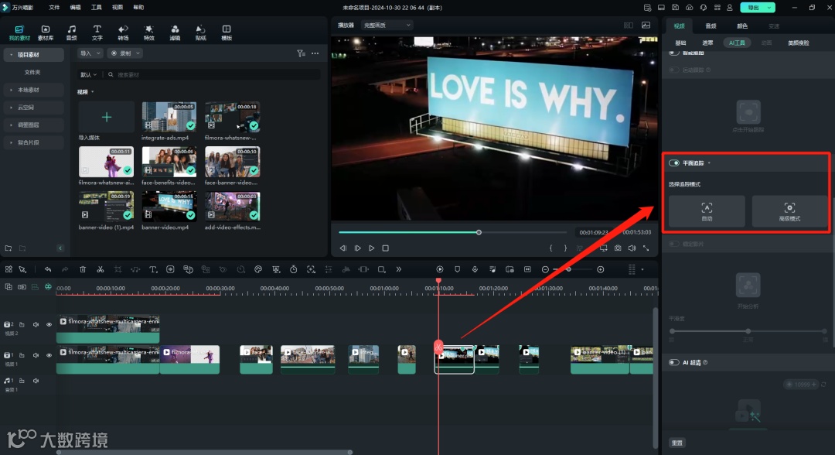The image size is (835, 455).
Task: Click the trash delete icon in timeline toolbar
Action: click(x=83, y=269)
